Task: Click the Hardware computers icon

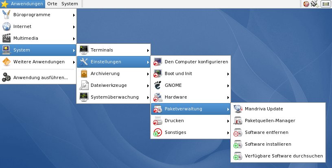Action: [158, 97]
